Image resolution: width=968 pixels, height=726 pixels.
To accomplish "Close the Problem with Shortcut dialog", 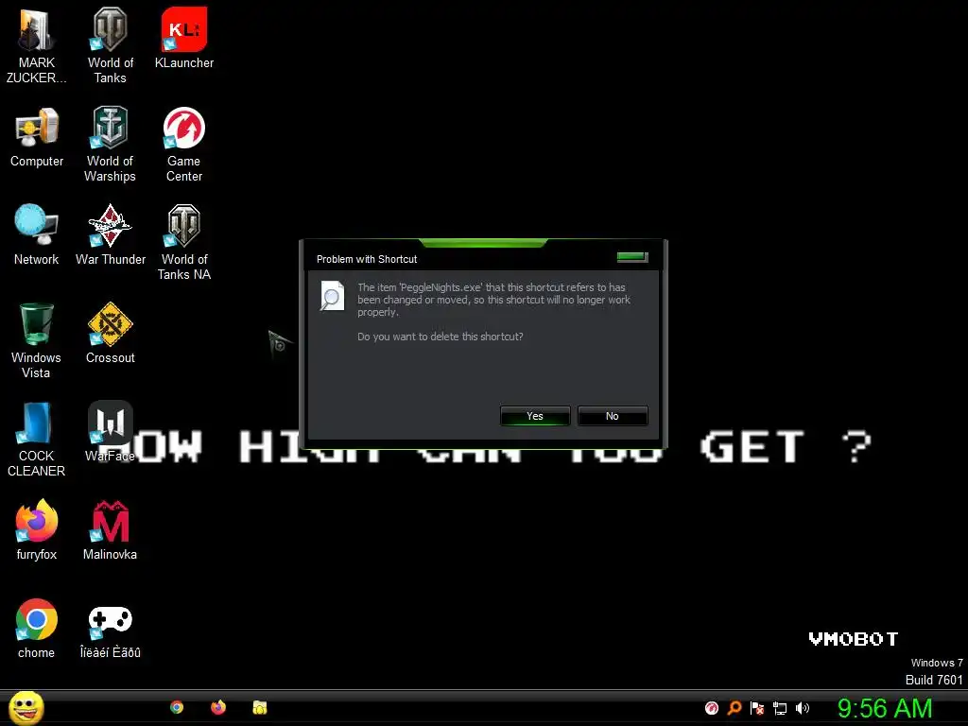I will pyautogui.click(x=632, y=257).
